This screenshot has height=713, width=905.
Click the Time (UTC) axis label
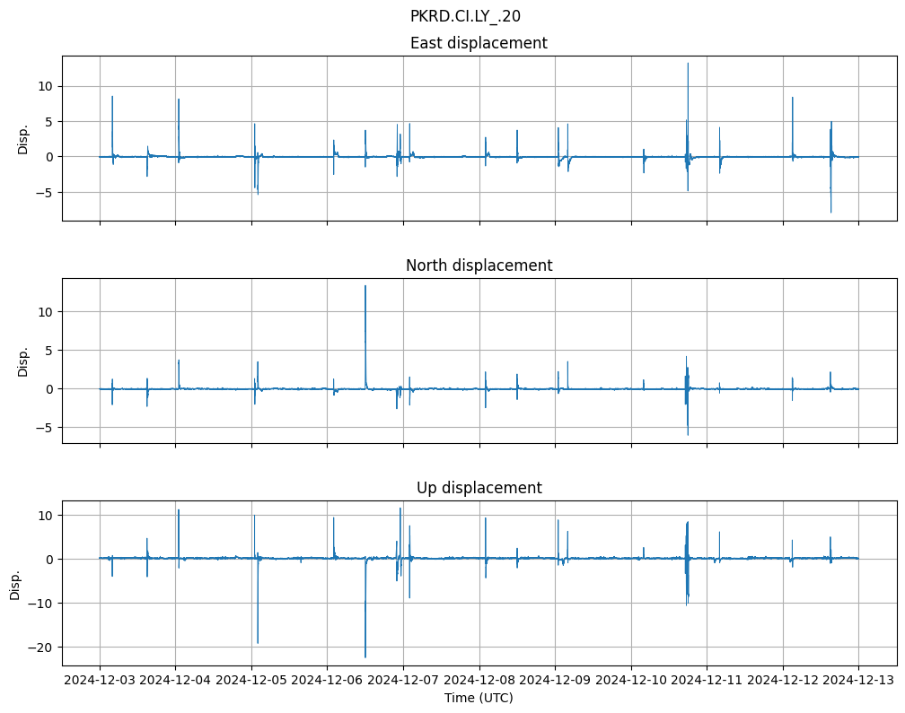(479, 697)
